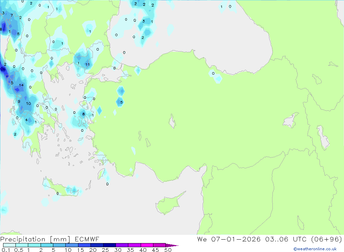Image resolution: width=344 pixels, height=252 pixels.
Task: Click the '50' legend scale label
Action: [168, 250]
